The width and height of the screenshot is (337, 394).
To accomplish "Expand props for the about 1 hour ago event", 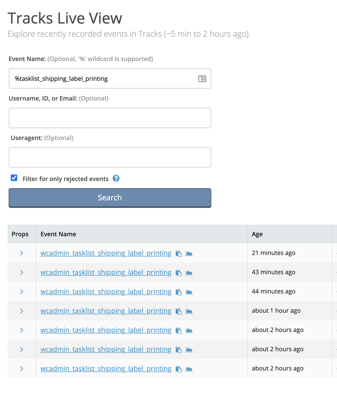I will tap(22, 311).
